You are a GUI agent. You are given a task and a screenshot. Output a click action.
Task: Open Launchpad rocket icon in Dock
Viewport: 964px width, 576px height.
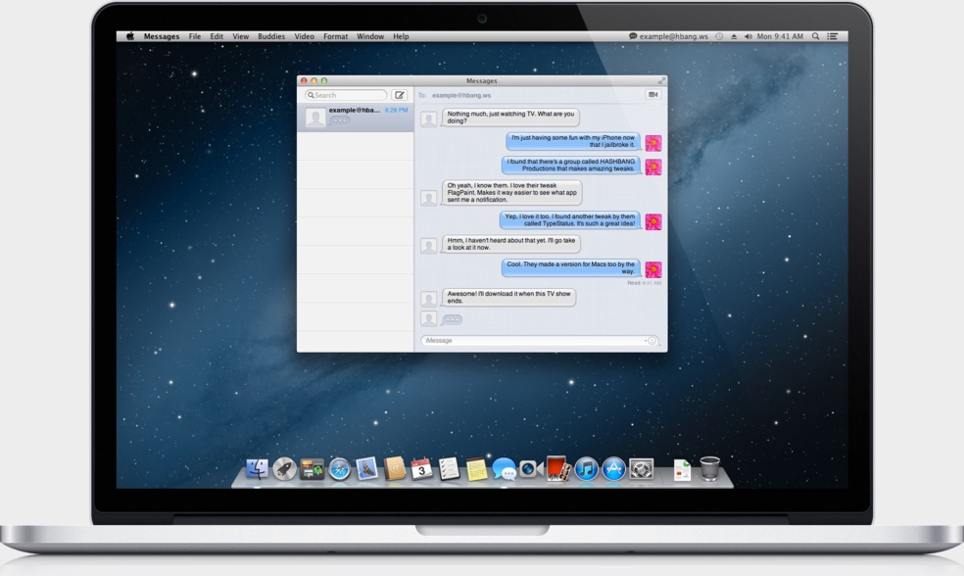pyautogui.click(x=284, y=469)
